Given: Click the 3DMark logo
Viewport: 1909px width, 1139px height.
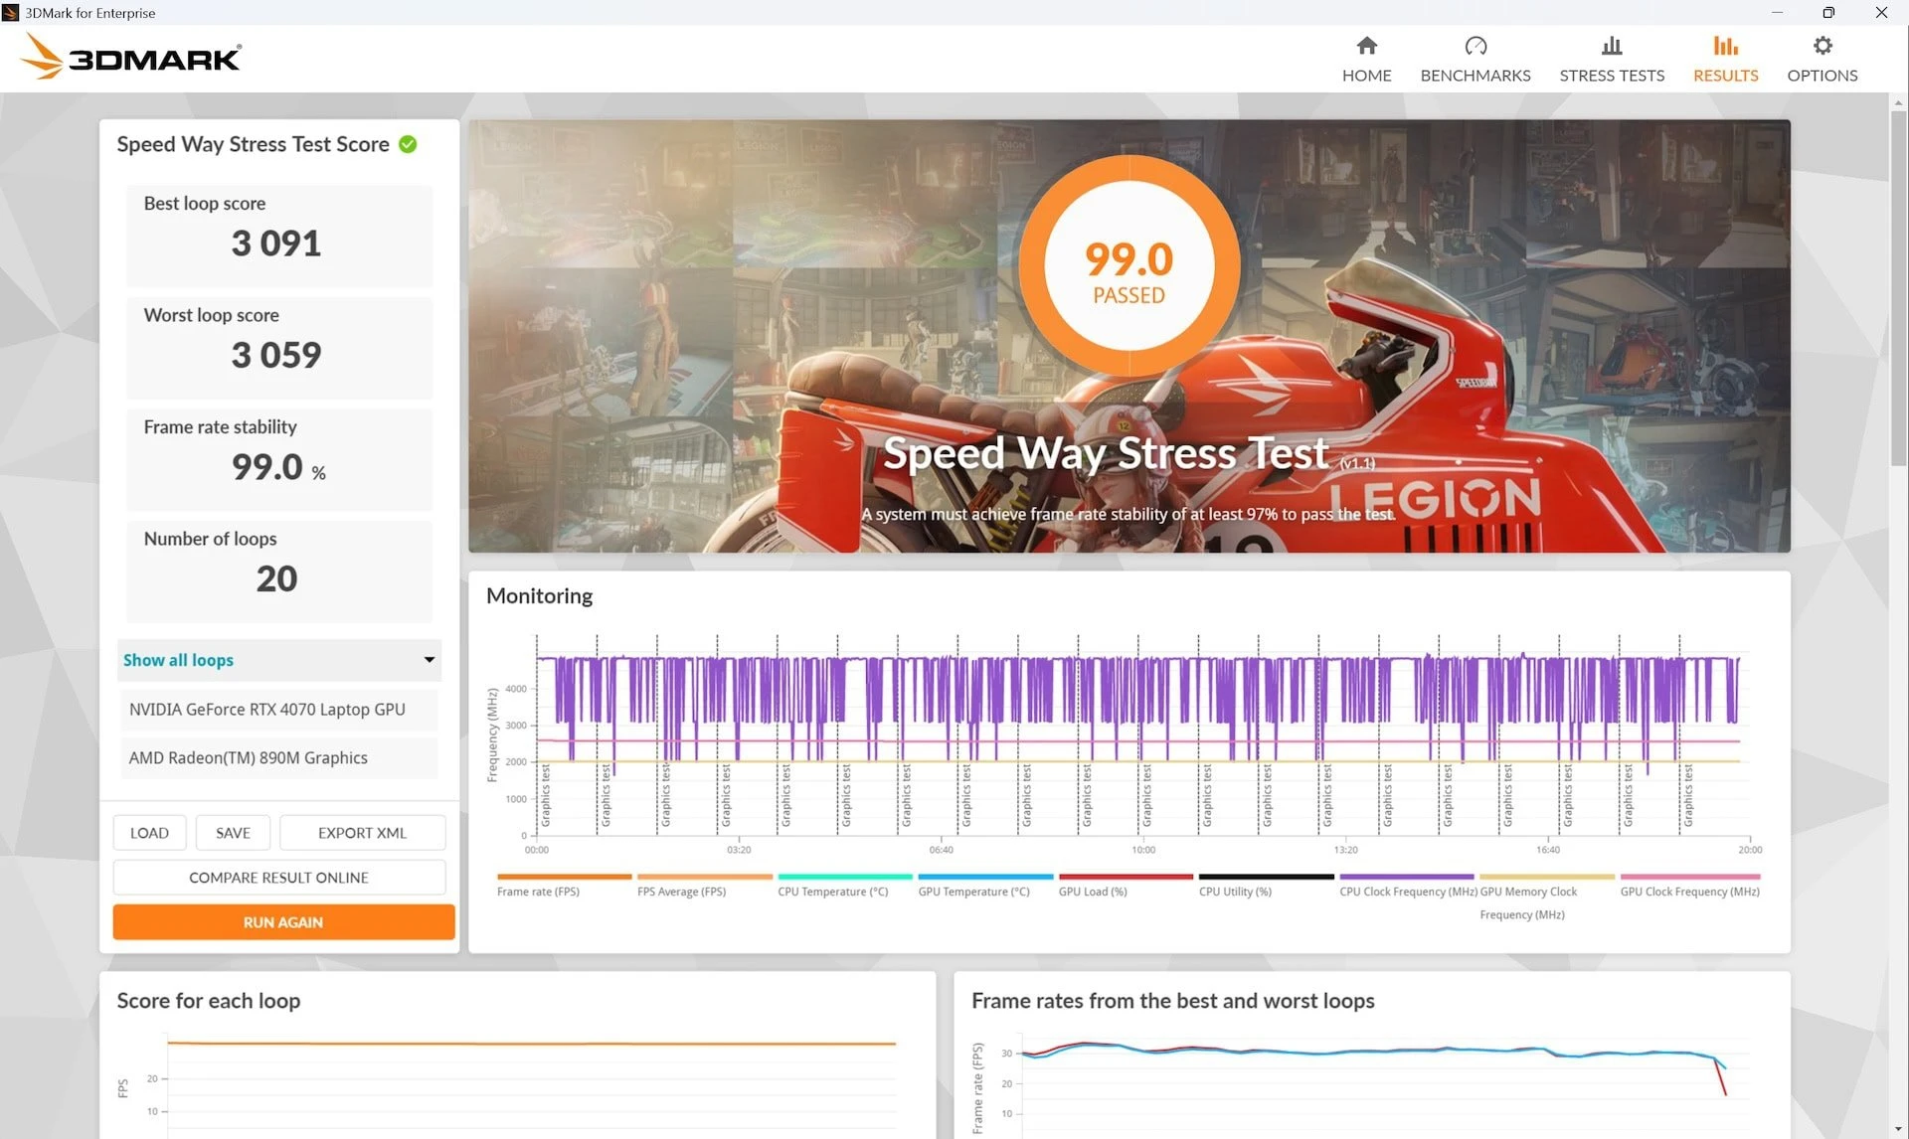Looking at the screenshot, I should click(x=130, y=57).
